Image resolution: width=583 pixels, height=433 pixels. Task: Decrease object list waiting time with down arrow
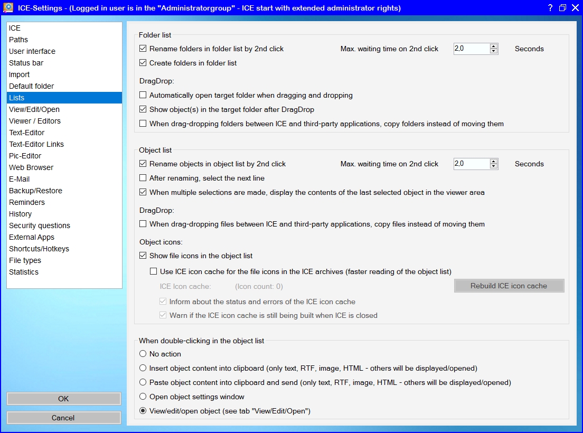(494, 166)
